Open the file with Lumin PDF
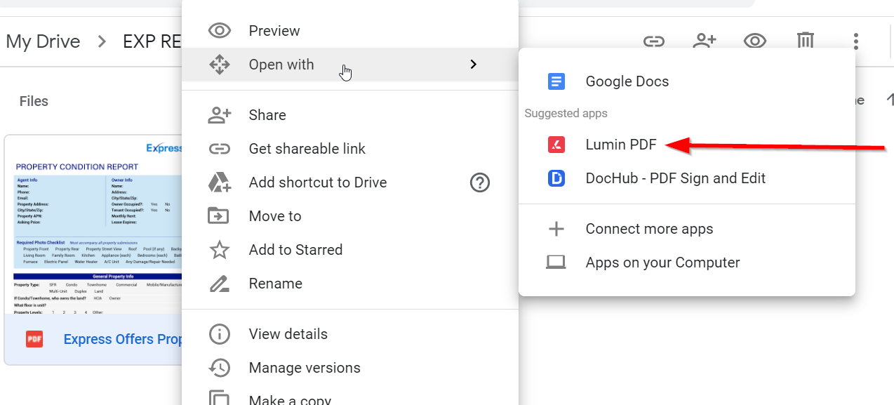Image resolution: width=894 pixels, height=405 pixels. click(687, 145)
